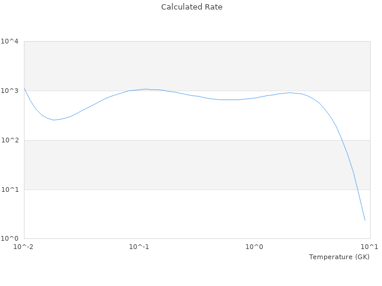This screenshot has height=286, width=382.
Task: Click the 10^0 label on the y-axis
Action: [10, 239]
